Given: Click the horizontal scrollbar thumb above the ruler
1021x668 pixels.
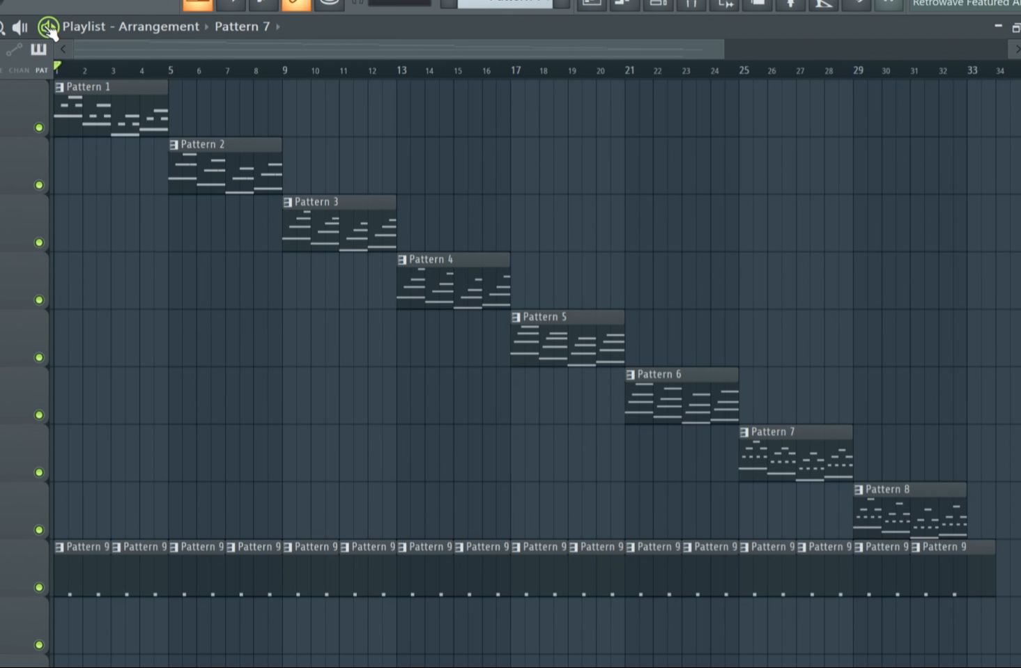Looking at the screenshot, I should (x=399, y=49).
